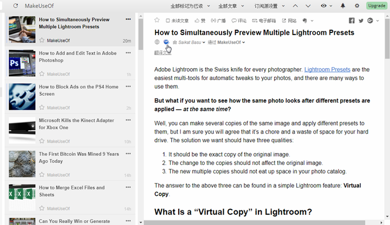Click the Excel icons thumbnail
Screen dimensions: 390x225
click(x=22, y=197)
